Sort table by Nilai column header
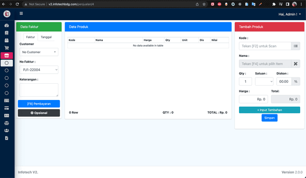The width and height of the screenshot is (306, 178). (219, 40)
